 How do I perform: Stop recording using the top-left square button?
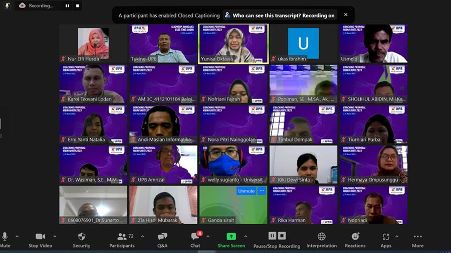(x=78, y=6)
